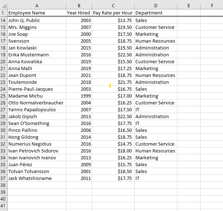Select Yannis Papadopoulos's IT department cell
The image size is (223, 211).
[156, 110]
